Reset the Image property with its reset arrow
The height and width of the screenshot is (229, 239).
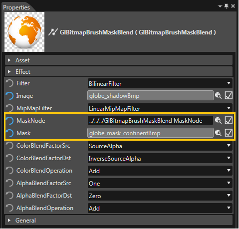pos(9,96)
